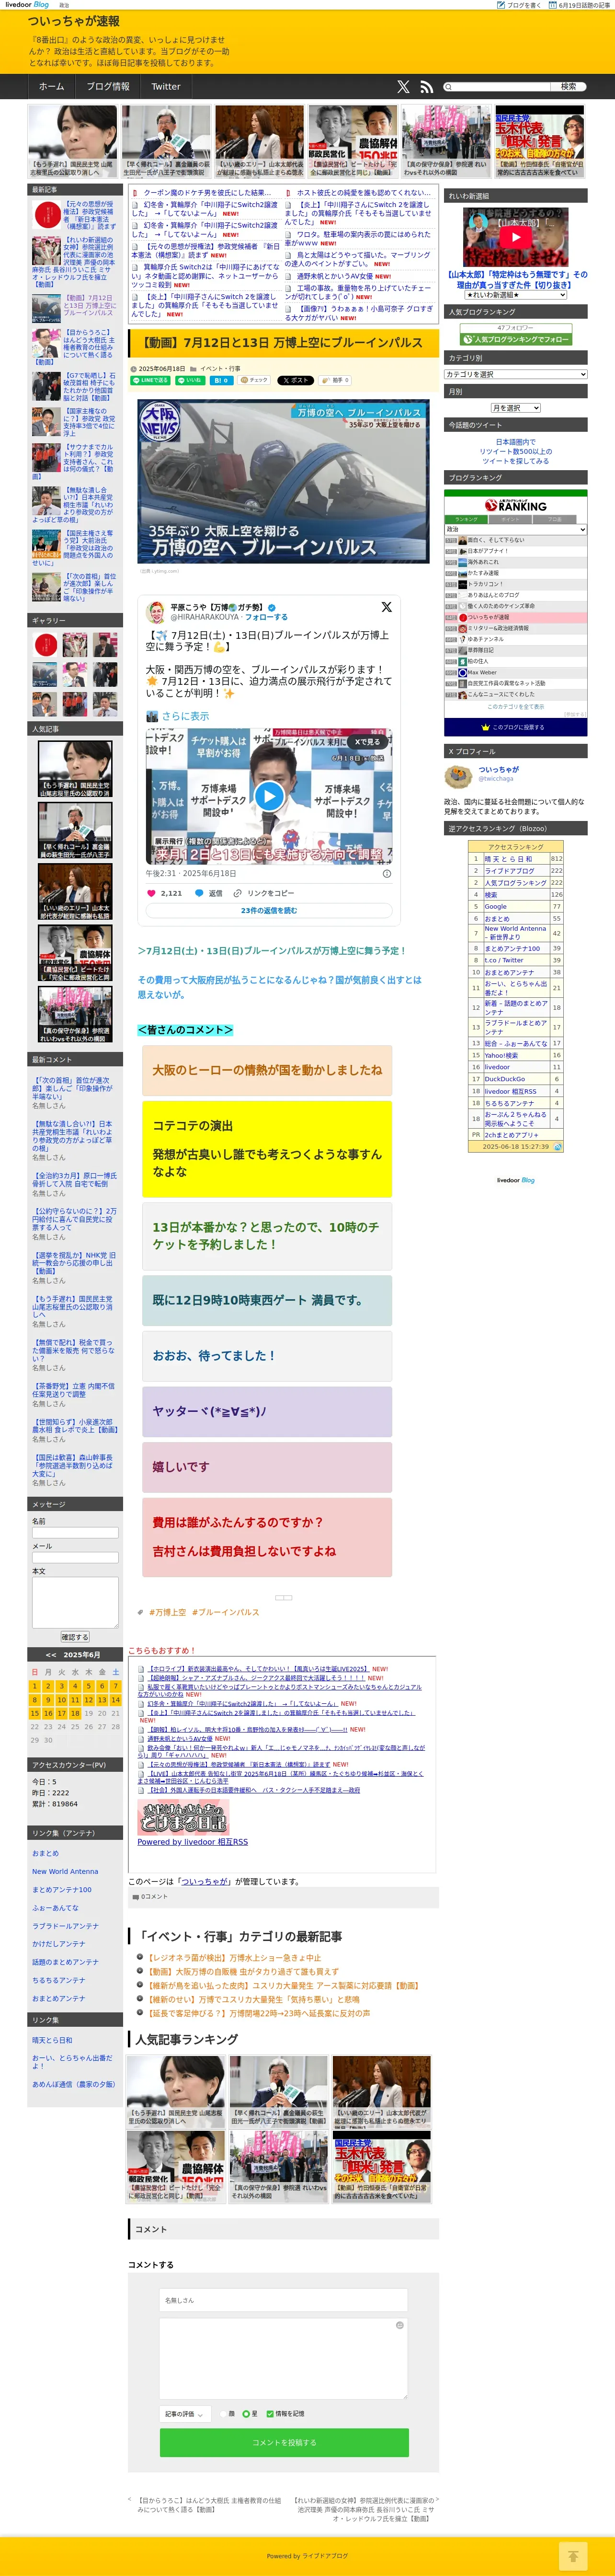Open the ★れいわ新選組★ dropdown under the video
Screen dimensions: 615x2576
(x=516, y=295)
